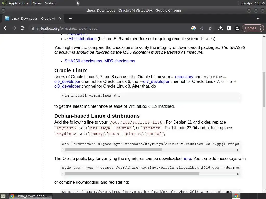Click right arrow of sudo gpg scrollbar
The height and width of the screenshot is (199, 266).
pos(238,174)
